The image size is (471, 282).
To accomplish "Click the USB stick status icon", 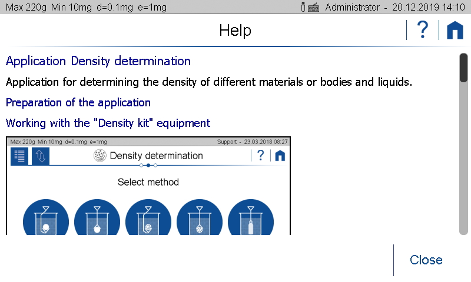I will [303, 8].
